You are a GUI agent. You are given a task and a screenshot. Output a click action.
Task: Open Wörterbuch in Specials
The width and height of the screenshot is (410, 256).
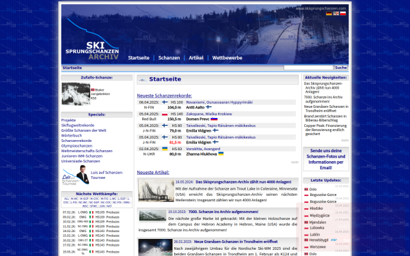tap(72, 136)
